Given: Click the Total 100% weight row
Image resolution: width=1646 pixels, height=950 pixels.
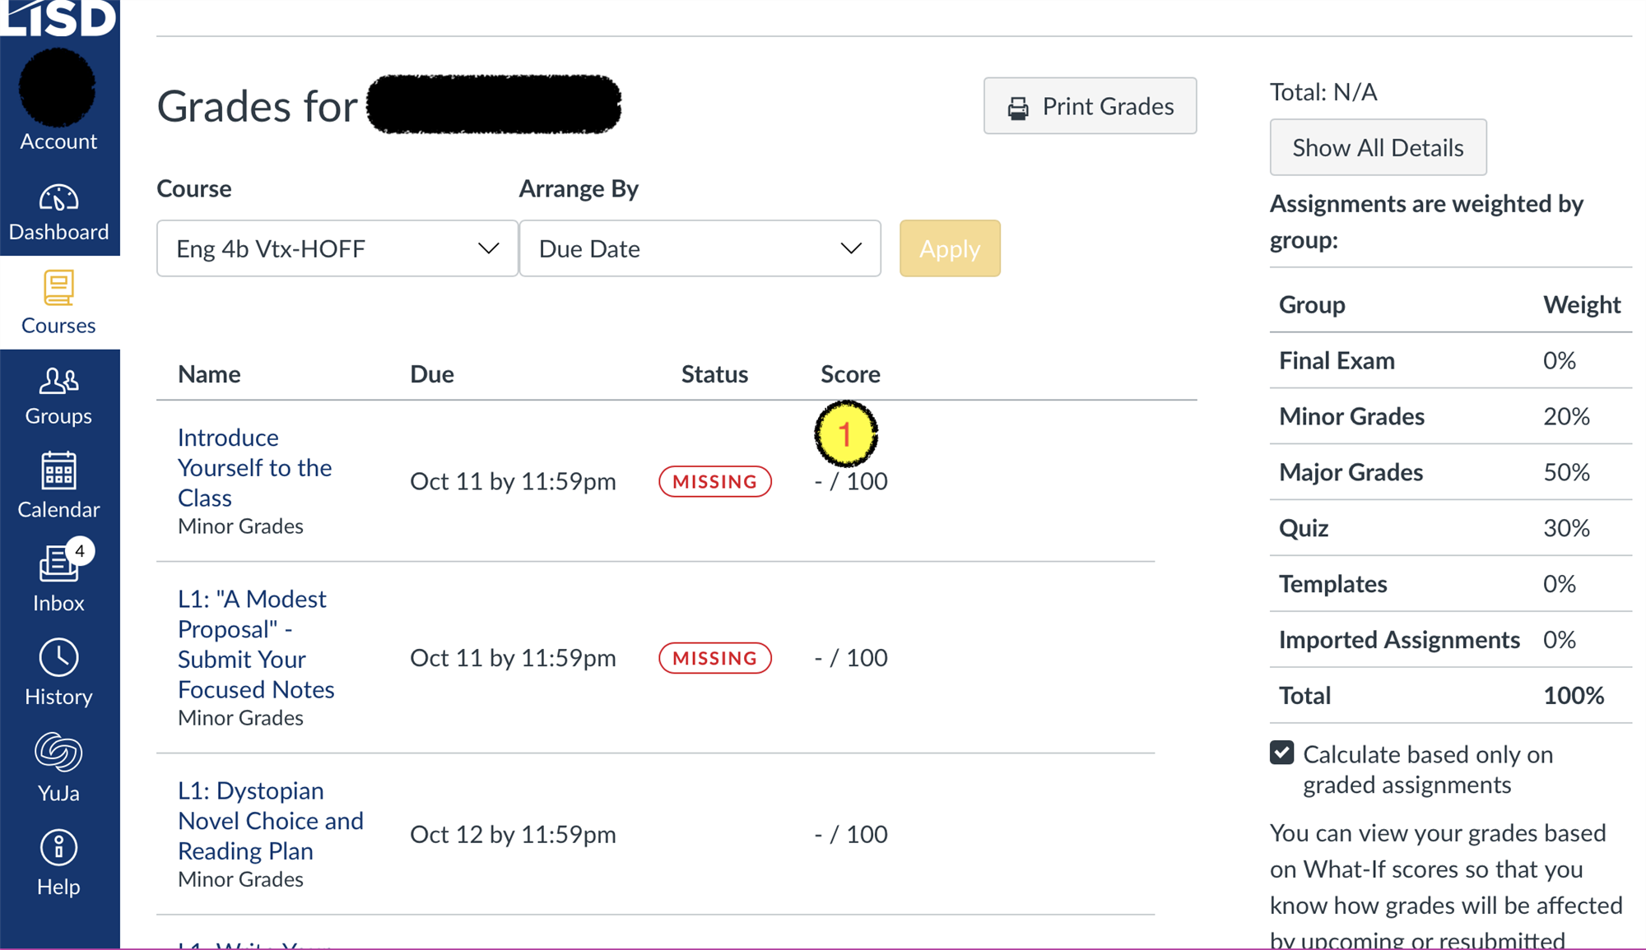Looking at the screenshot, I should [1451, 696].
